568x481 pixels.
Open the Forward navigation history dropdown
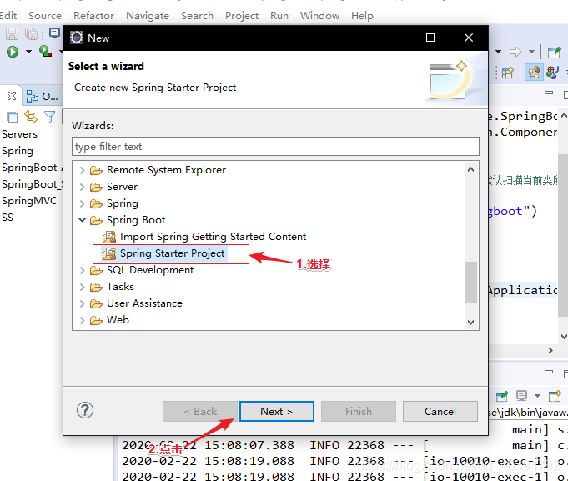coord(531,52)
